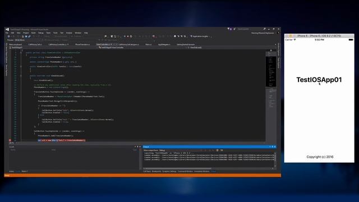This screenshot has width=359, height=202.
Task: Open the File menu in Visual Studio
Action: click(7, 33)
